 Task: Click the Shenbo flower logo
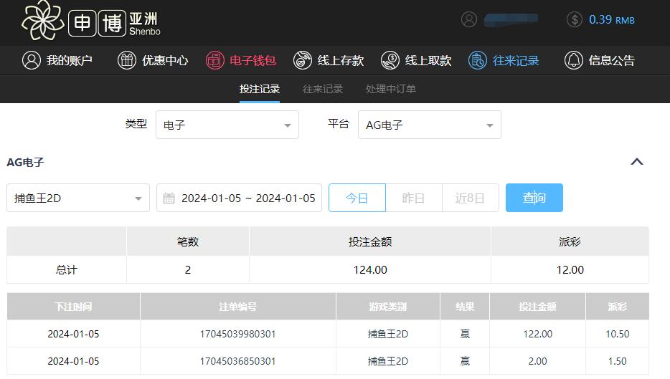[43, 21]
